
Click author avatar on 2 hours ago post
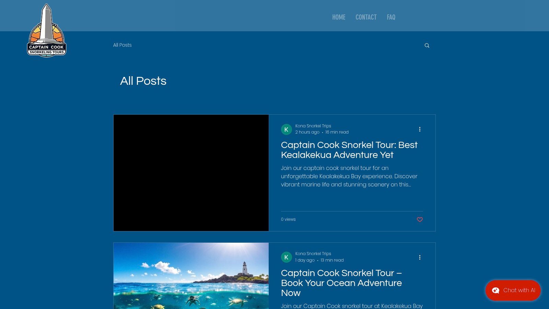pos(287,129)
